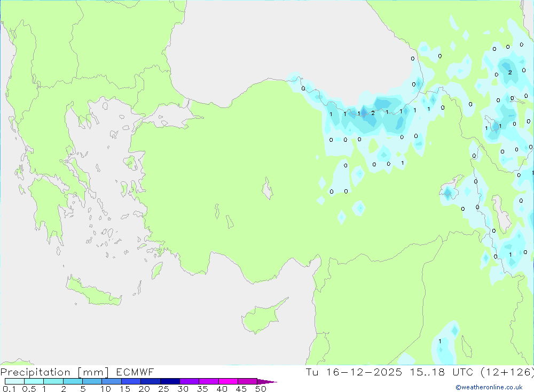Click the "0.1" legend scale label
This screenshot has height=392, width=534.
point(9,389)
